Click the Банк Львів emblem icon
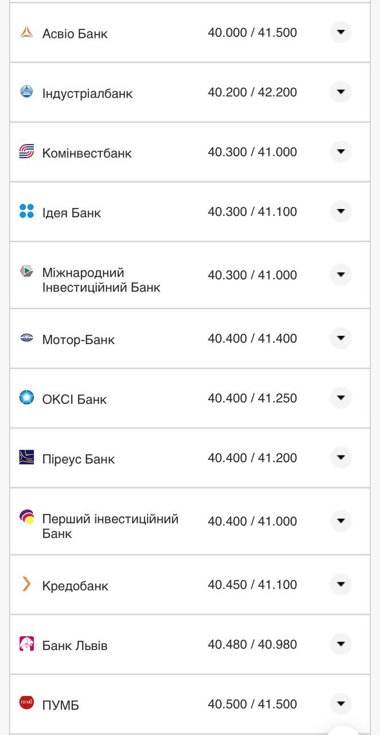 coord(28,644)
